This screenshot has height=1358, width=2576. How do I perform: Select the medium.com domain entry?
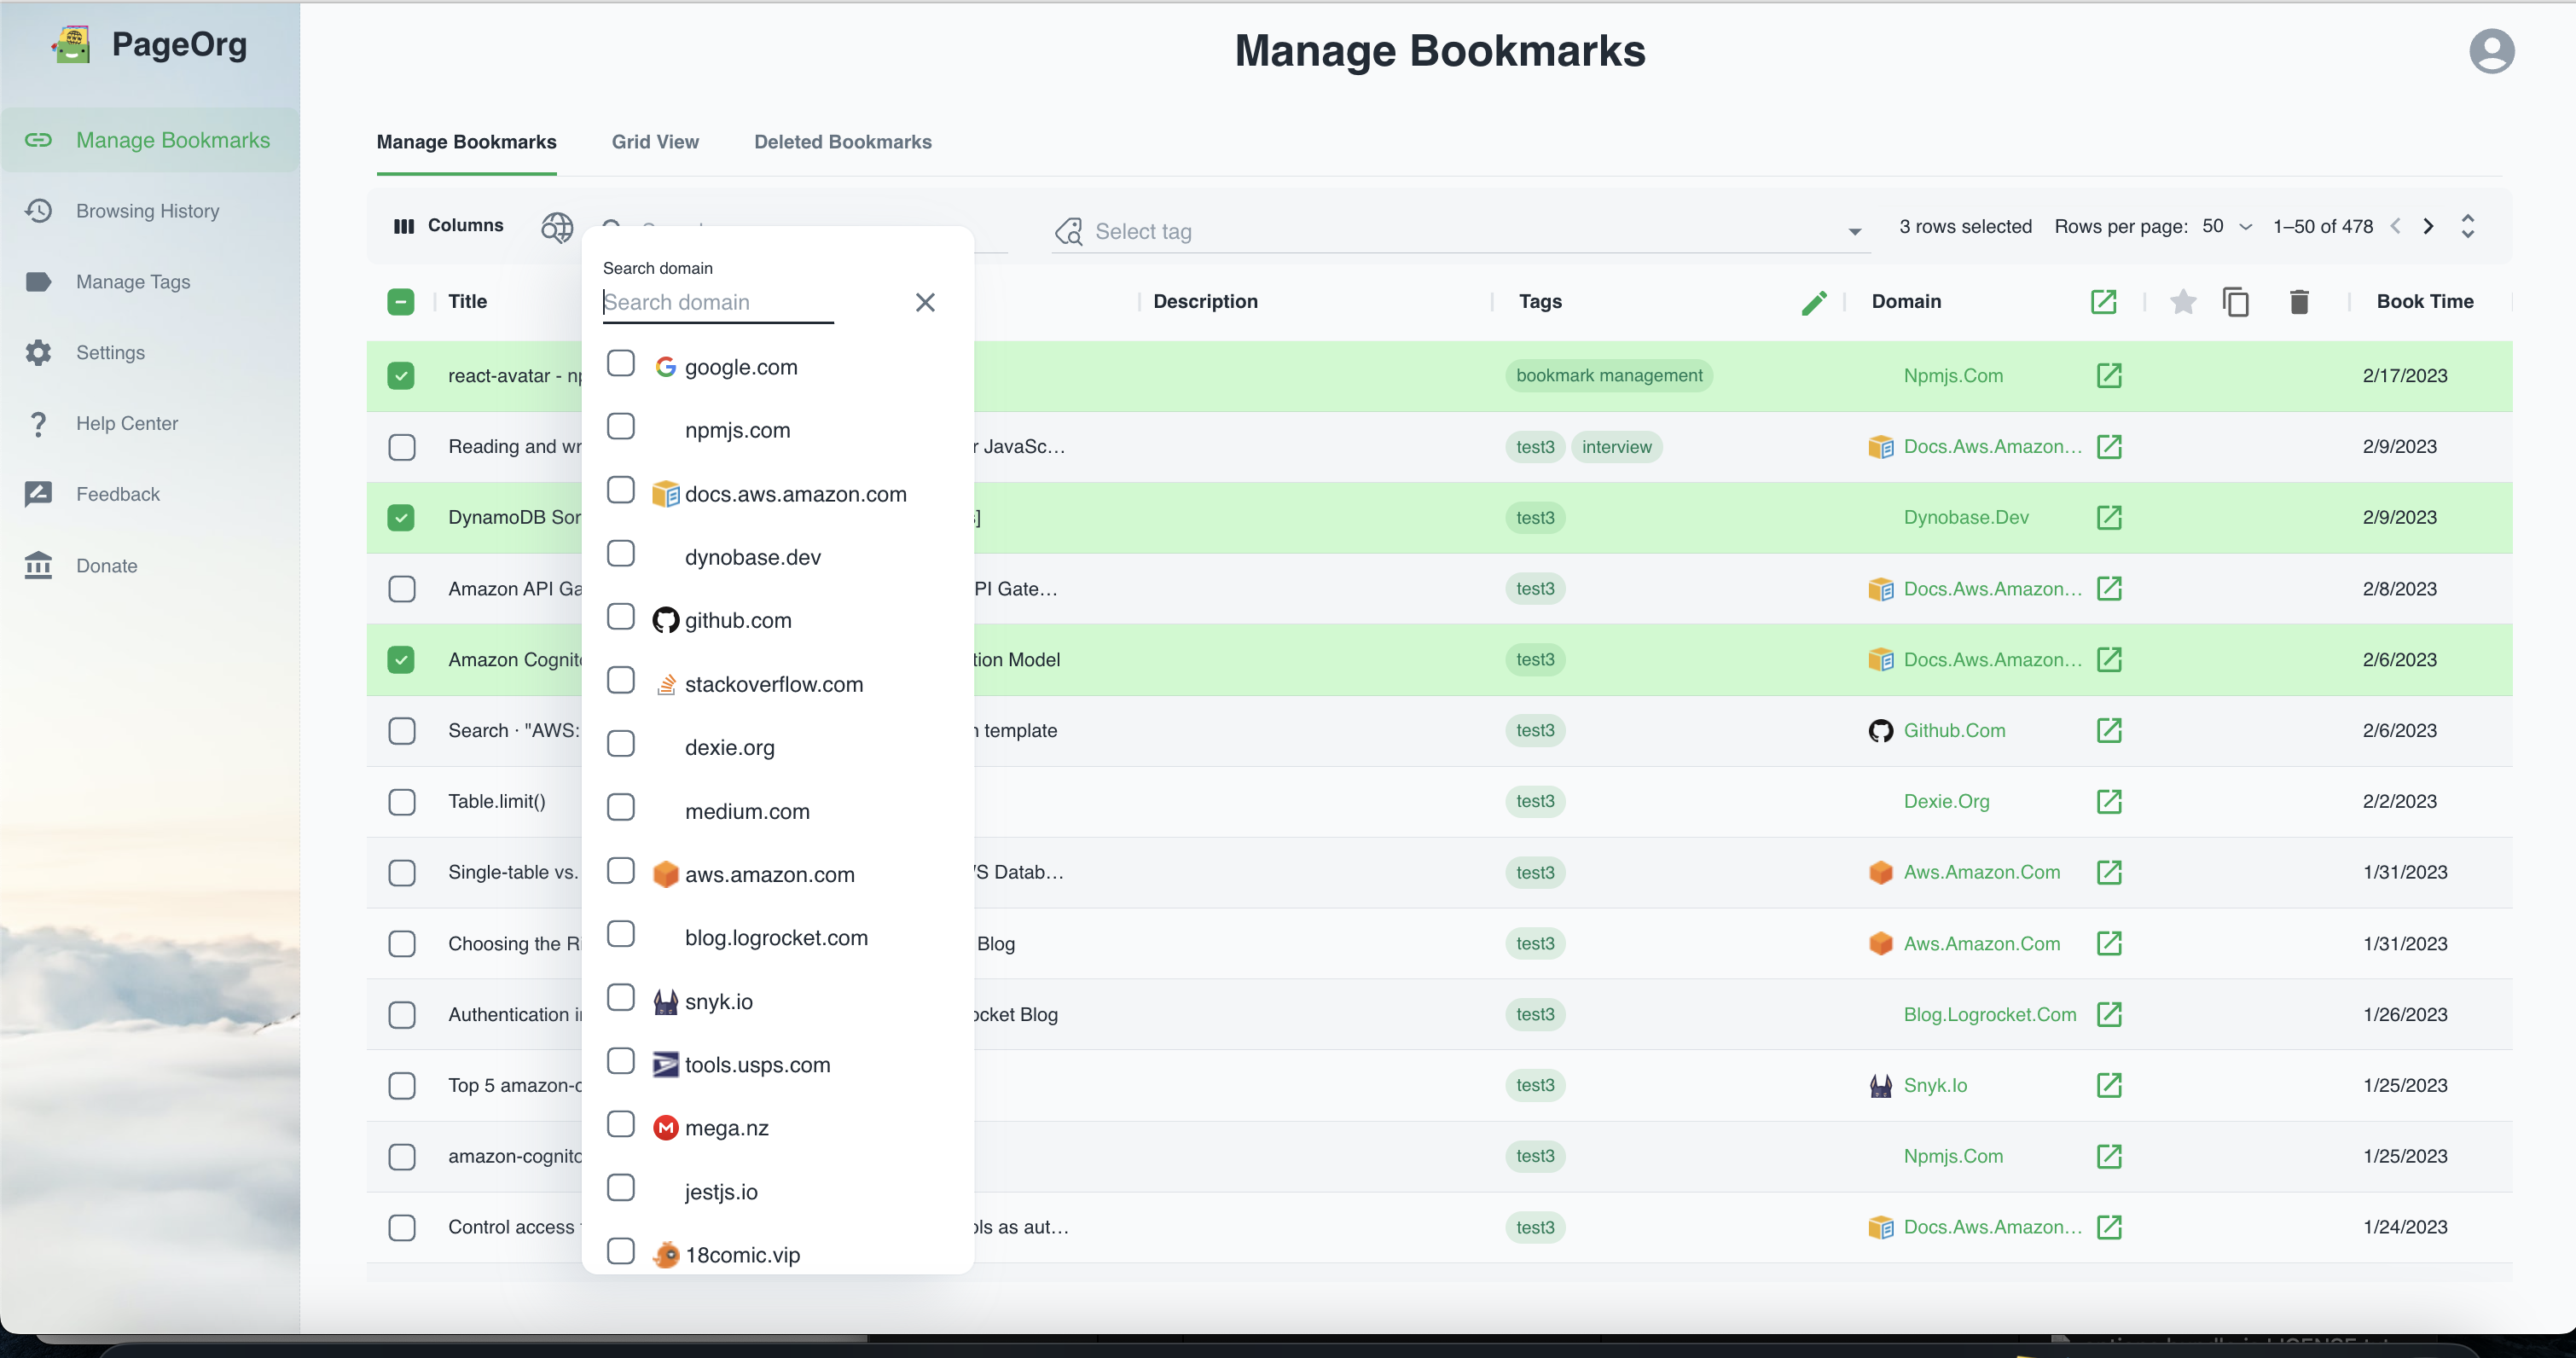tap(747, 812)
